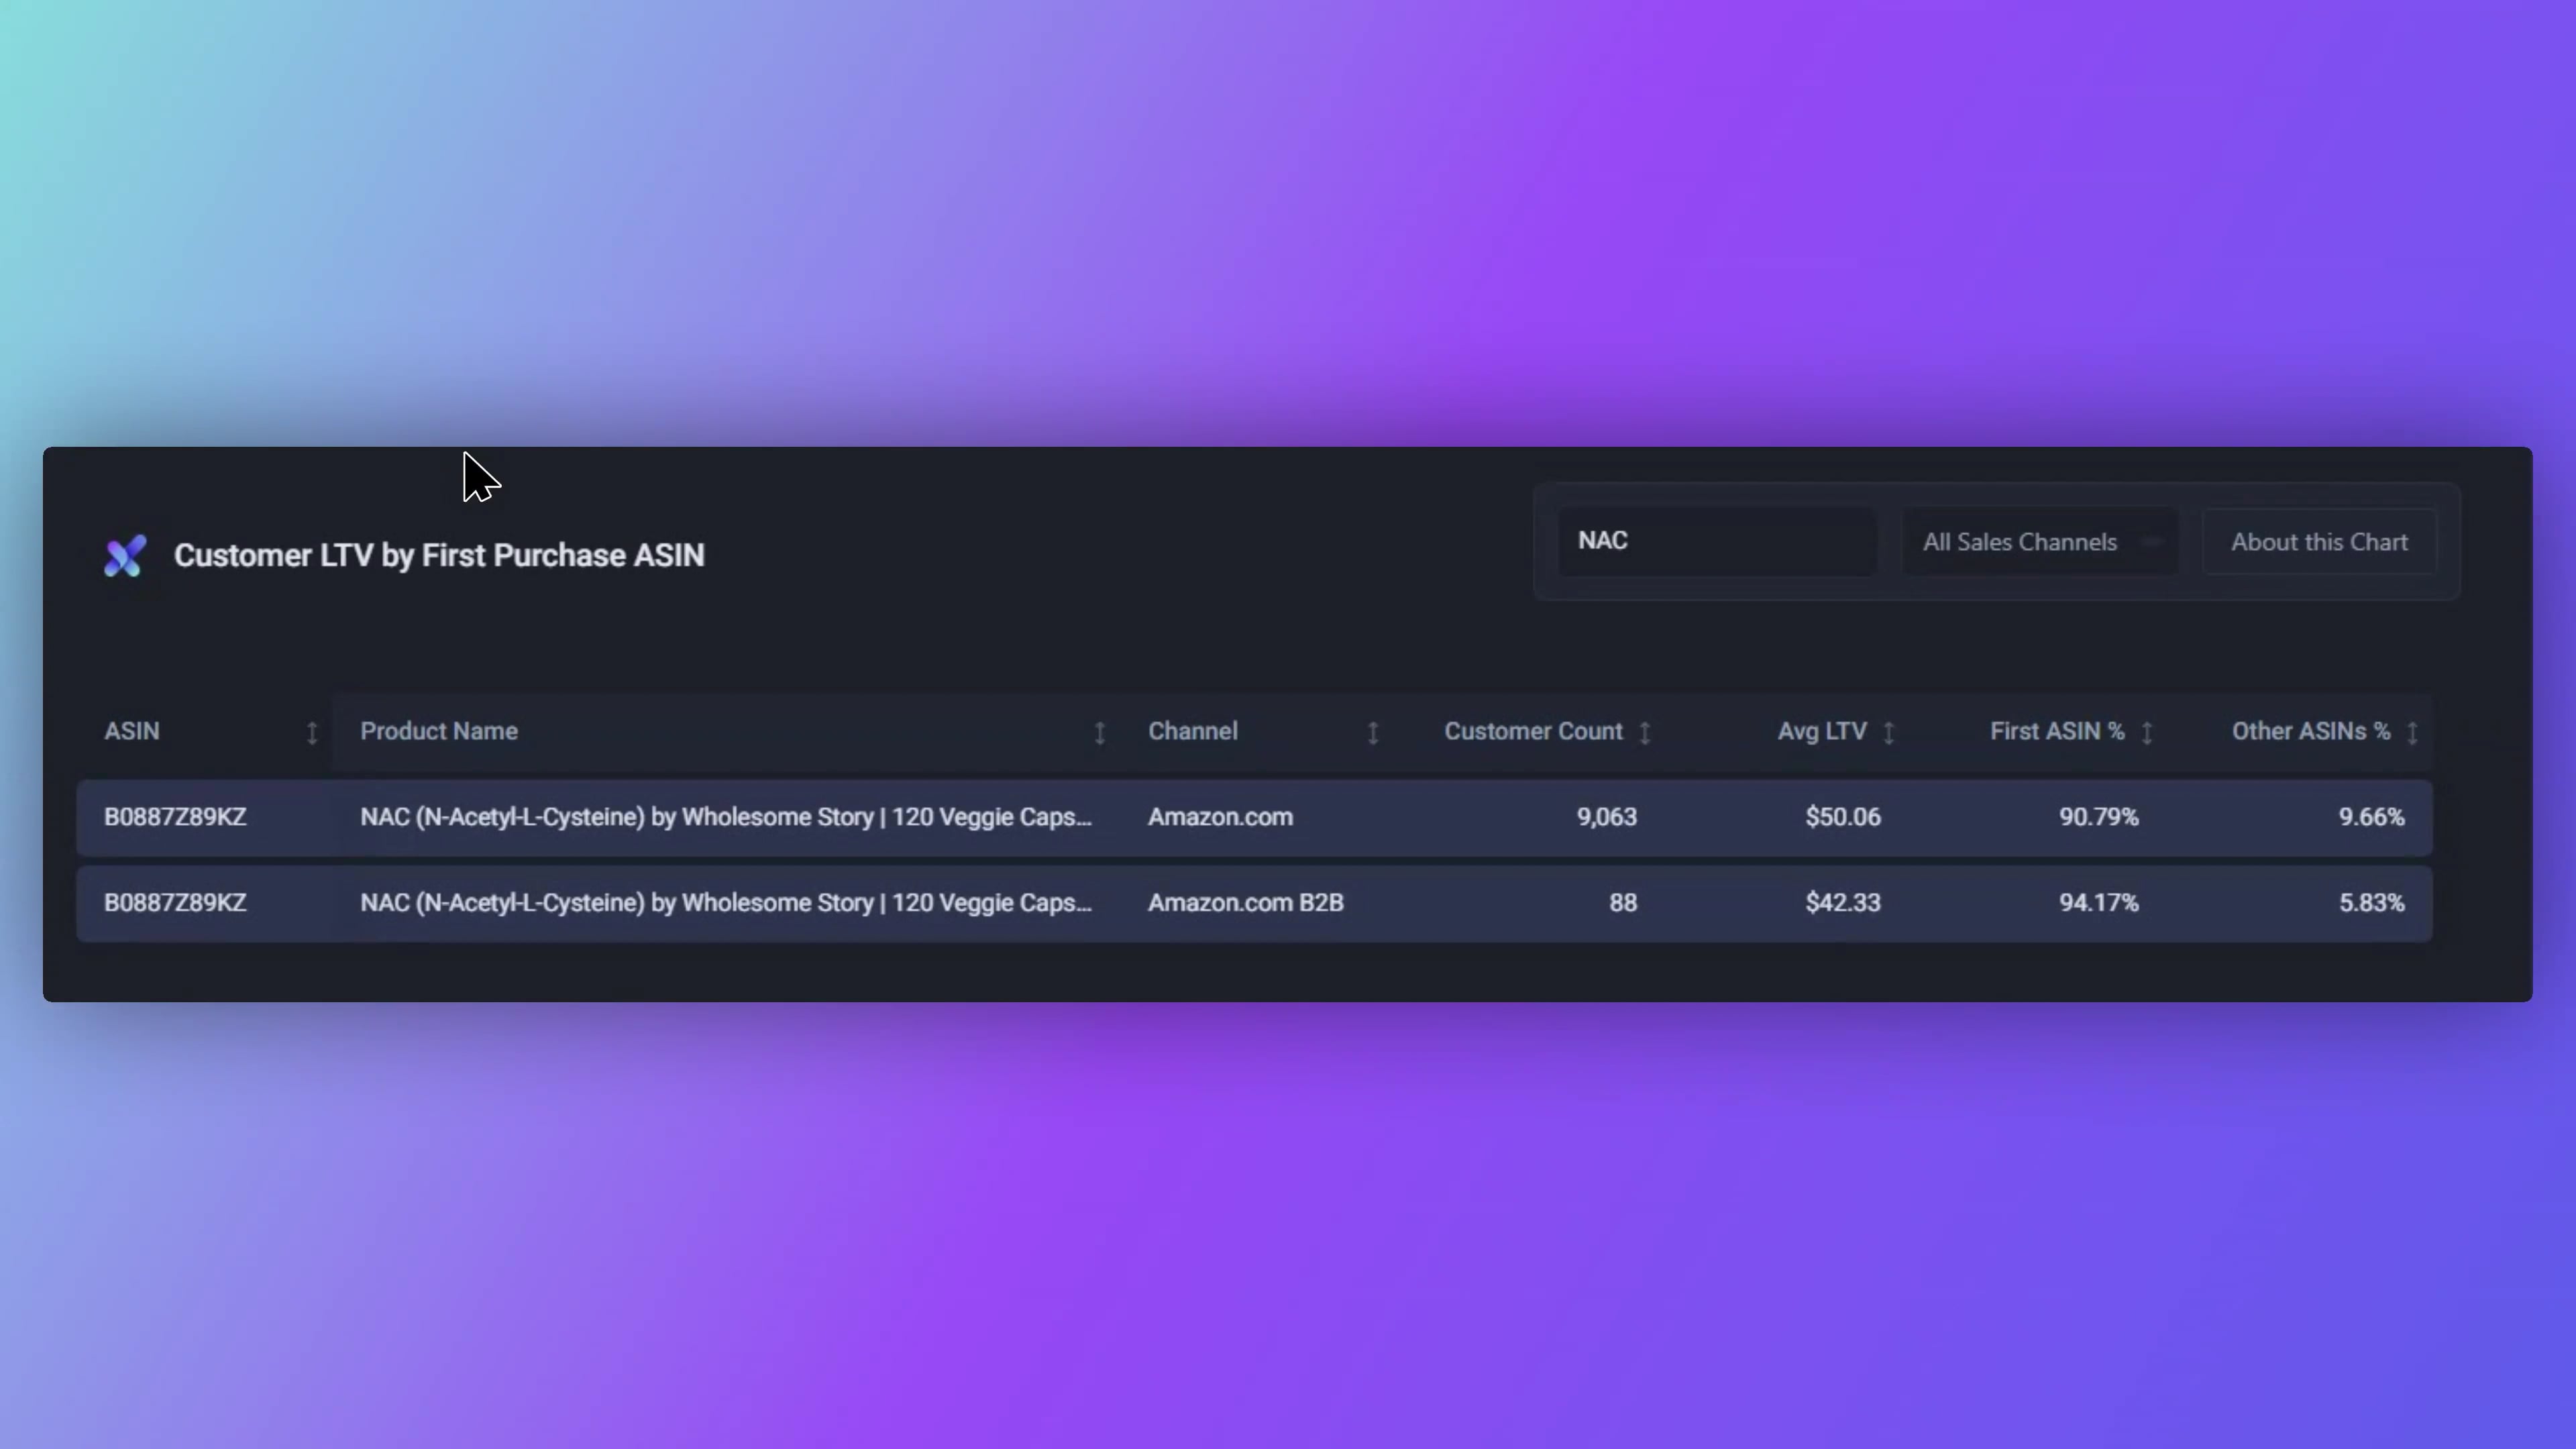This screenshot has height=1449, width=2576.
Task: Sort by First ASIN % arrows icon
Action: pyautogui.click(x=2147, y=733)
